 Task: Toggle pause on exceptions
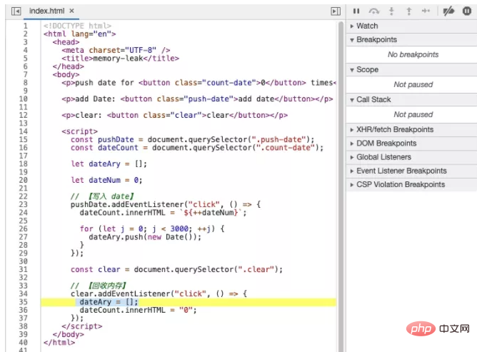467,11
